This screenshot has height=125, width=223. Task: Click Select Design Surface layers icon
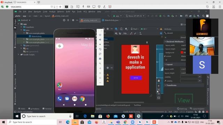tap(116, 29)
